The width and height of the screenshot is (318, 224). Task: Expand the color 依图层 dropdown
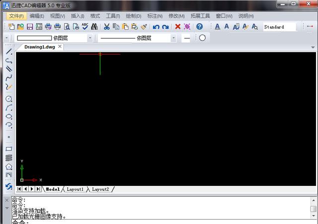pos(90,38)
